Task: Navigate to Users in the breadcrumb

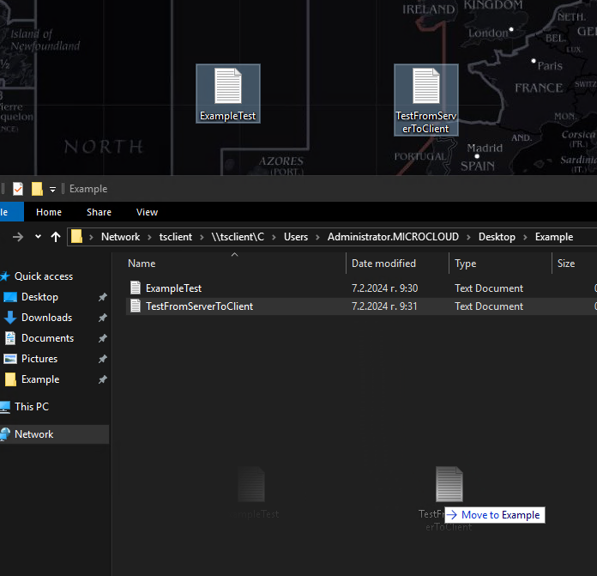Action: tap(295, 237)
